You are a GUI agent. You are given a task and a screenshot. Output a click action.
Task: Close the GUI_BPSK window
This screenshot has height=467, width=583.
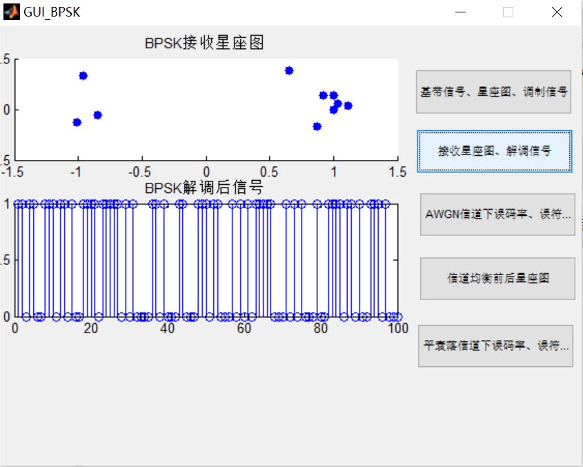click(x=557, y=12)
